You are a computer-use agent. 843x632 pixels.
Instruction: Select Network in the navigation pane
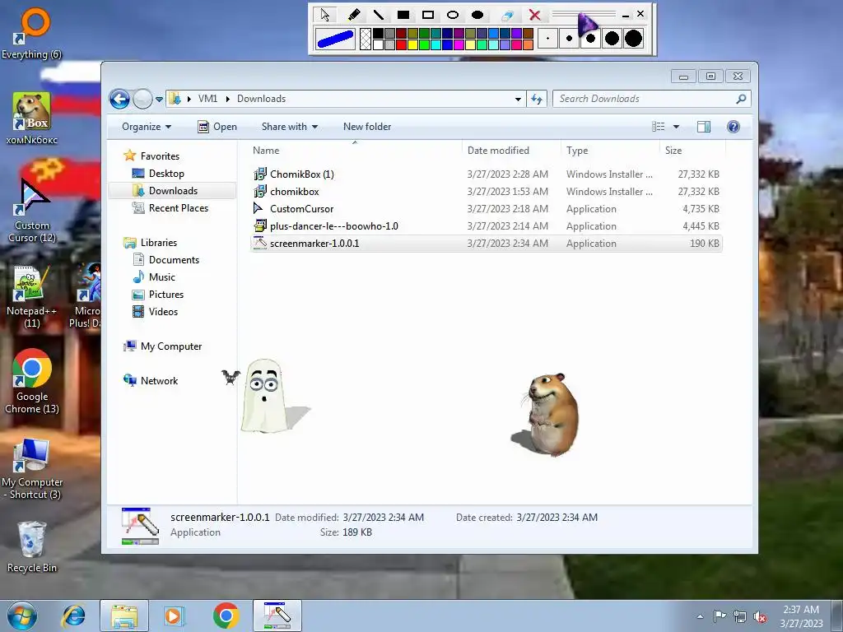[159, 381]
